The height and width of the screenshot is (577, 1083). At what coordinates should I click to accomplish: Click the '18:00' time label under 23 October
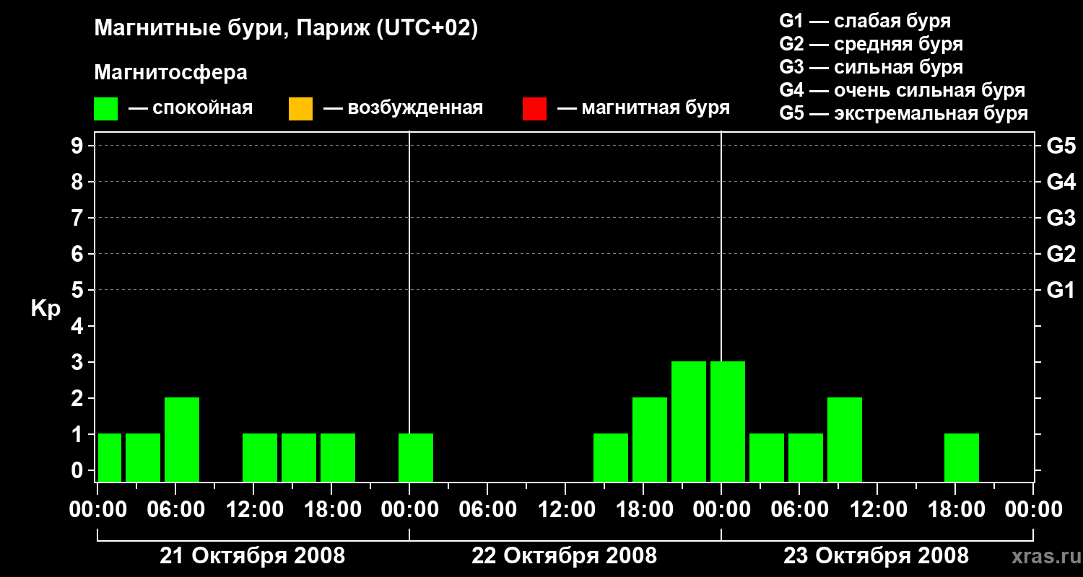(955, 510)
